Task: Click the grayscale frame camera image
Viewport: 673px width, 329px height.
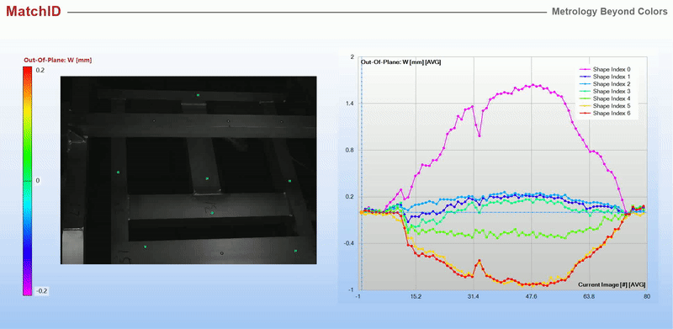Action: [188, 170]
